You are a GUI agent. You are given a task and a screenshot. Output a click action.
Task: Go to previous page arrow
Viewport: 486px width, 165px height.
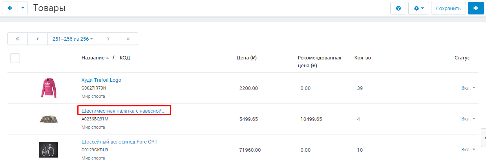pos(38,39)
